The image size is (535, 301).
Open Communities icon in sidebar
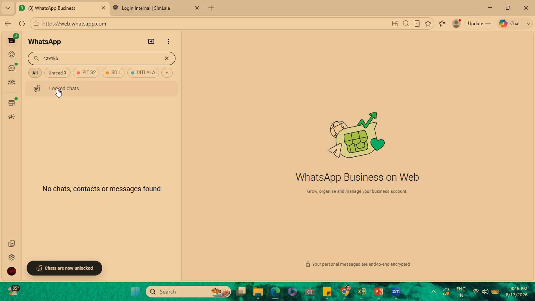12,82
